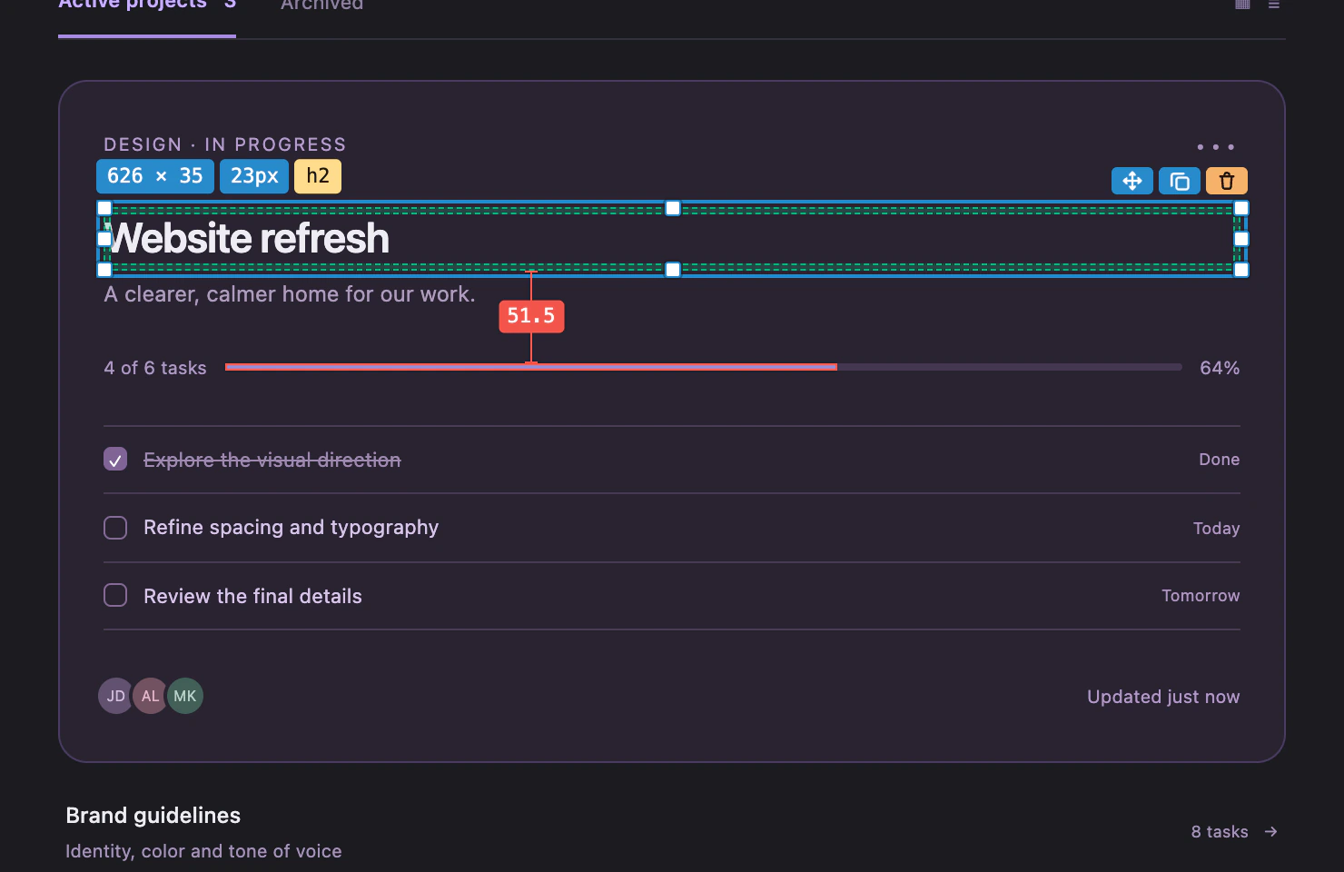Click the MK avatar
The width and height of the screenshot is (1344, 872).
(x=185, y=696)
